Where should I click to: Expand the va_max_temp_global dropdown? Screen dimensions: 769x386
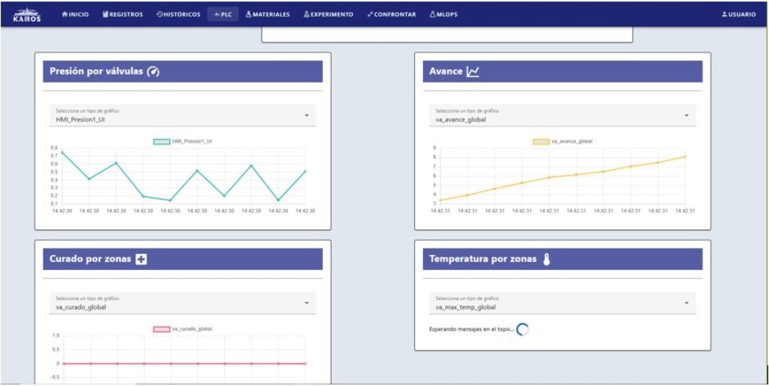(562, 302)
